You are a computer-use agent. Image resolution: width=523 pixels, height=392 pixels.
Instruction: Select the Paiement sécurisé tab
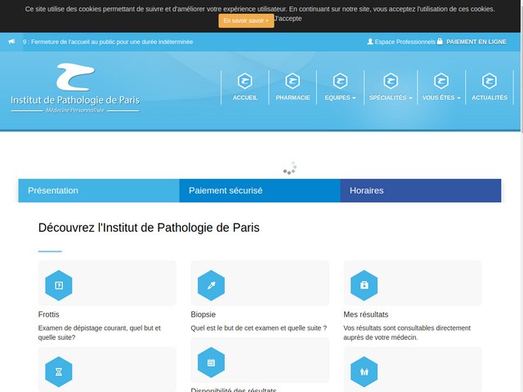coord(260,190)
